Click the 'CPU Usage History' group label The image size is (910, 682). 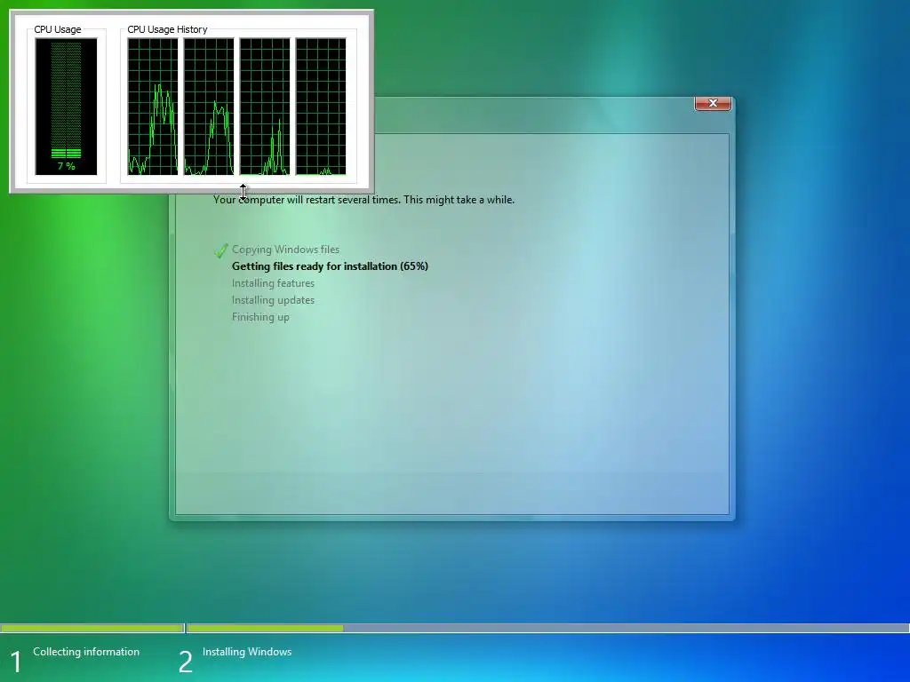coord(167,29)
